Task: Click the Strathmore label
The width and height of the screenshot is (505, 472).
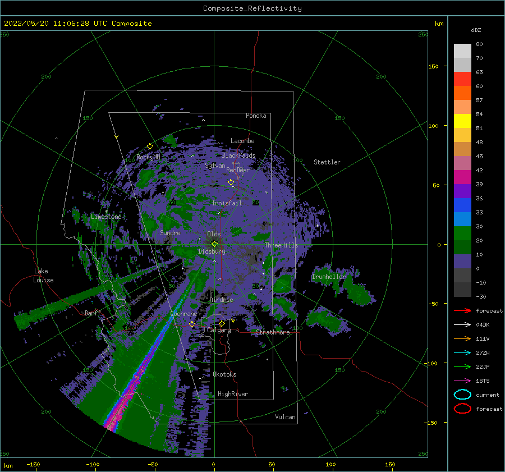Action: 273,332
